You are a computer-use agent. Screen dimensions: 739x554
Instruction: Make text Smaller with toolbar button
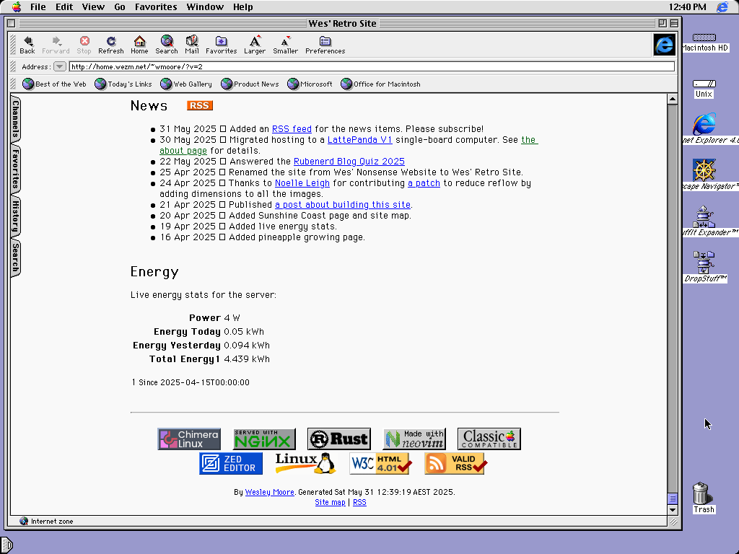pos(285,45)
